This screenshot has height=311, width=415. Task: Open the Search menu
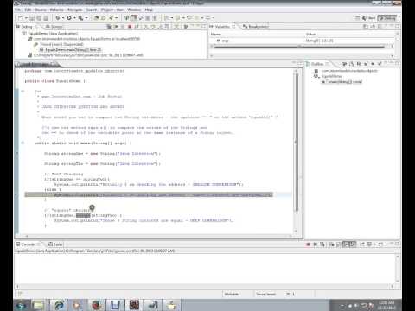click(x=92, y=10)
